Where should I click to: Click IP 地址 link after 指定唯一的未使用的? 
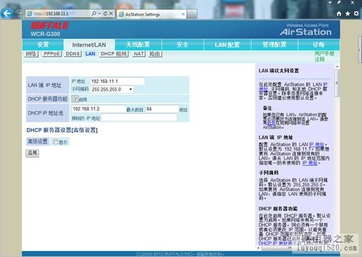310,162
